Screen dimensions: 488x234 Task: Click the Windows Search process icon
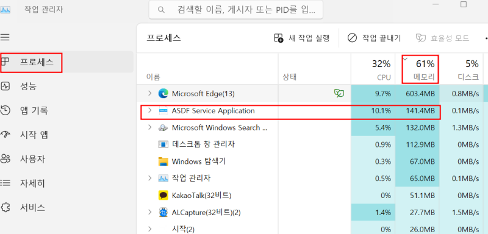(163, 127)
